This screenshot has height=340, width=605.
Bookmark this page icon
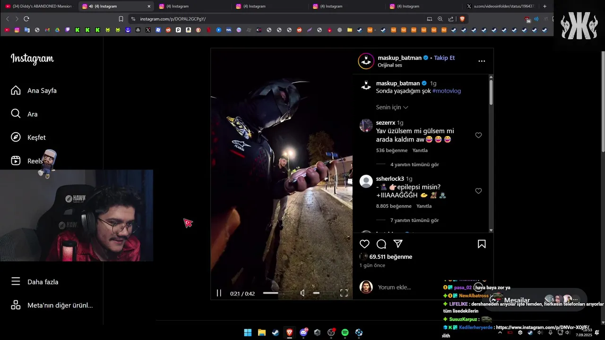(x=121, y=19)
